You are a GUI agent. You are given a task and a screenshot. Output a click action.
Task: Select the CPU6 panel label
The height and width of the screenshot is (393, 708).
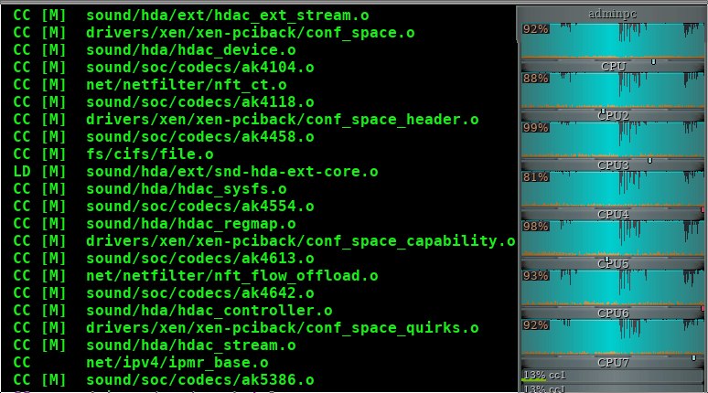pyautogui.click(x=613, y=313)
